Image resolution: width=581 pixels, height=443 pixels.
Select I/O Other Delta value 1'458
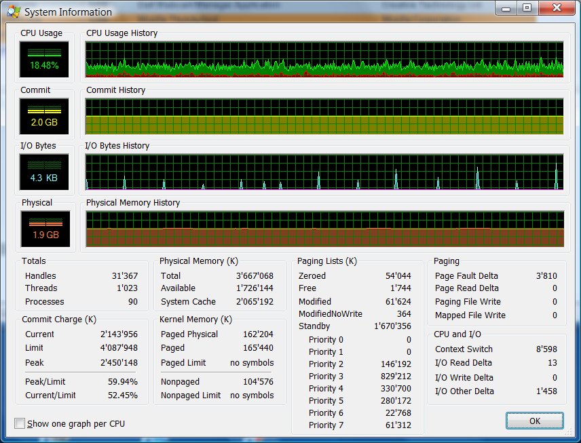point(546,391)
